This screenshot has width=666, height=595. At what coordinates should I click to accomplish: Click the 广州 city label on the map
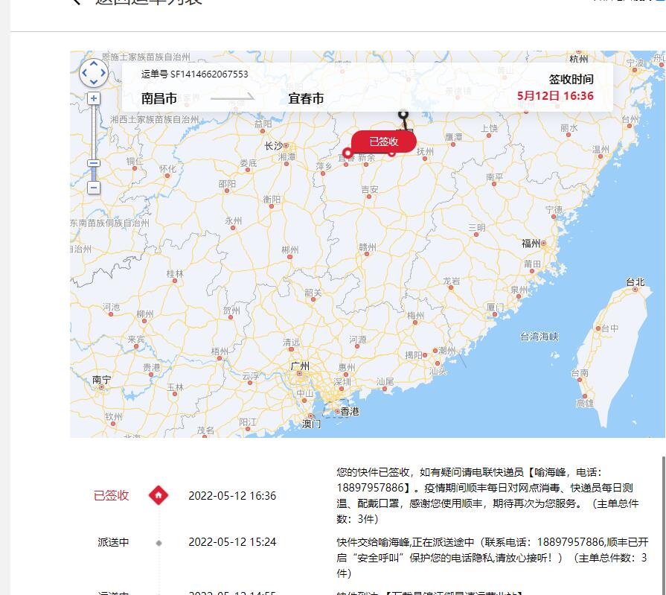pyautogui.click(x=300, y=366)
